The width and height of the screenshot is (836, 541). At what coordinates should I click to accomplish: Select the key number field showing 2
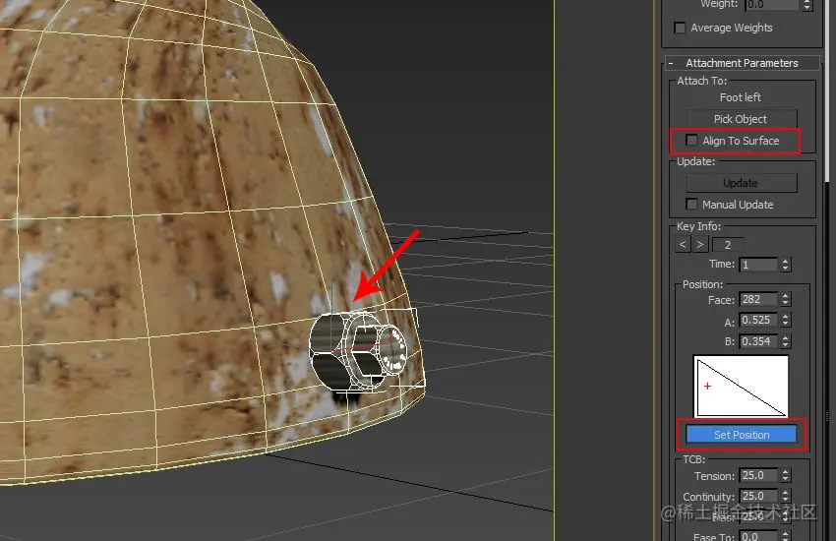pyautogui.click(x=728, y=245)
